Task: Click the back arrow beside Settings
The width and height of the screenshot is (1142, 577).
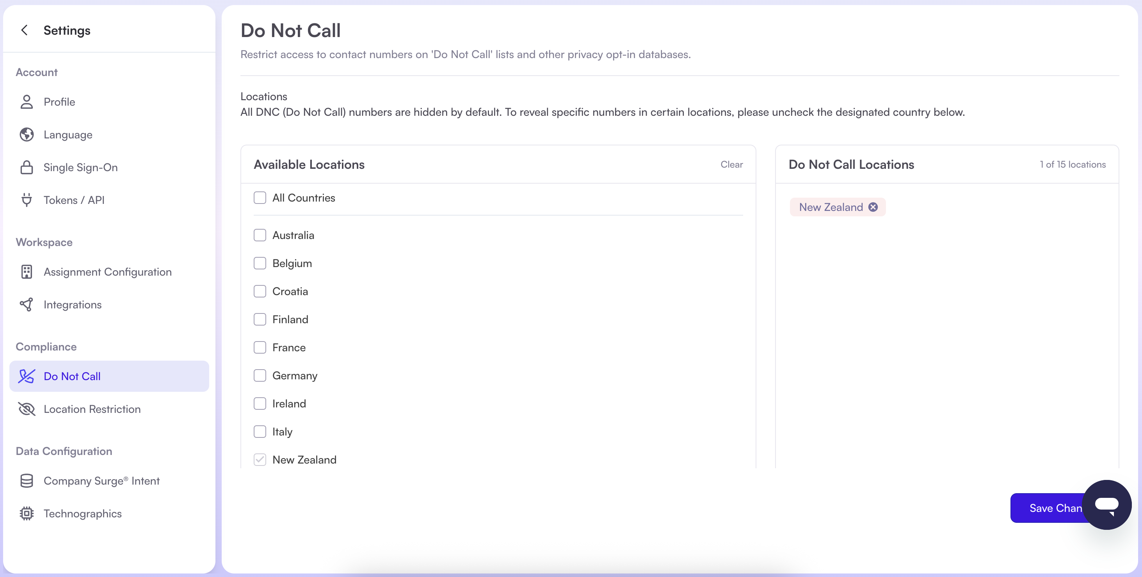Action: pyautogui.click(x=25, y=30)
